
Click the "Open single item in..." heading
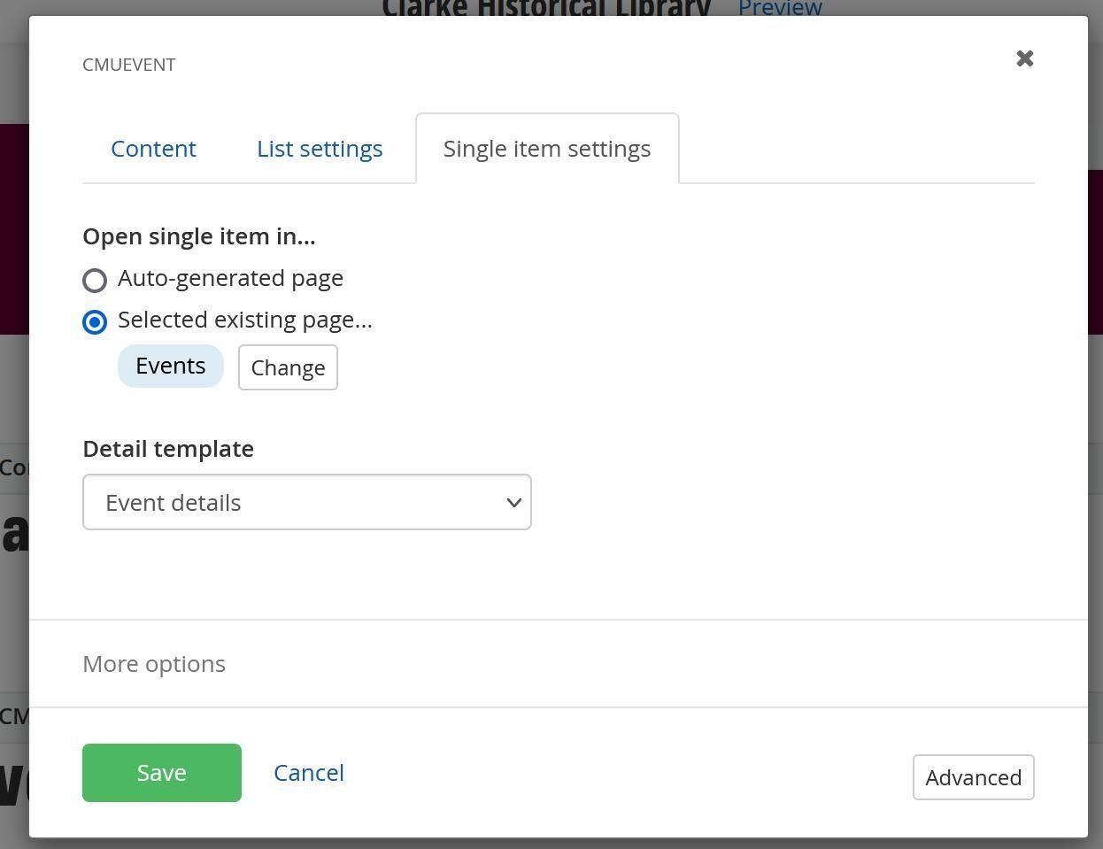(199, 236)
